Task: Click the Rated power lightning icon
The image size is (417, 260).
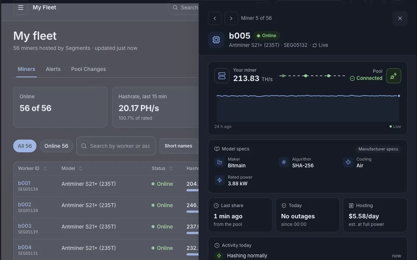Action: [220, 180]
